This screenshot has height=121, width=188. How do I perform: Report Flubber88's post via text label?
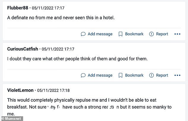click(x=162, y=34)
